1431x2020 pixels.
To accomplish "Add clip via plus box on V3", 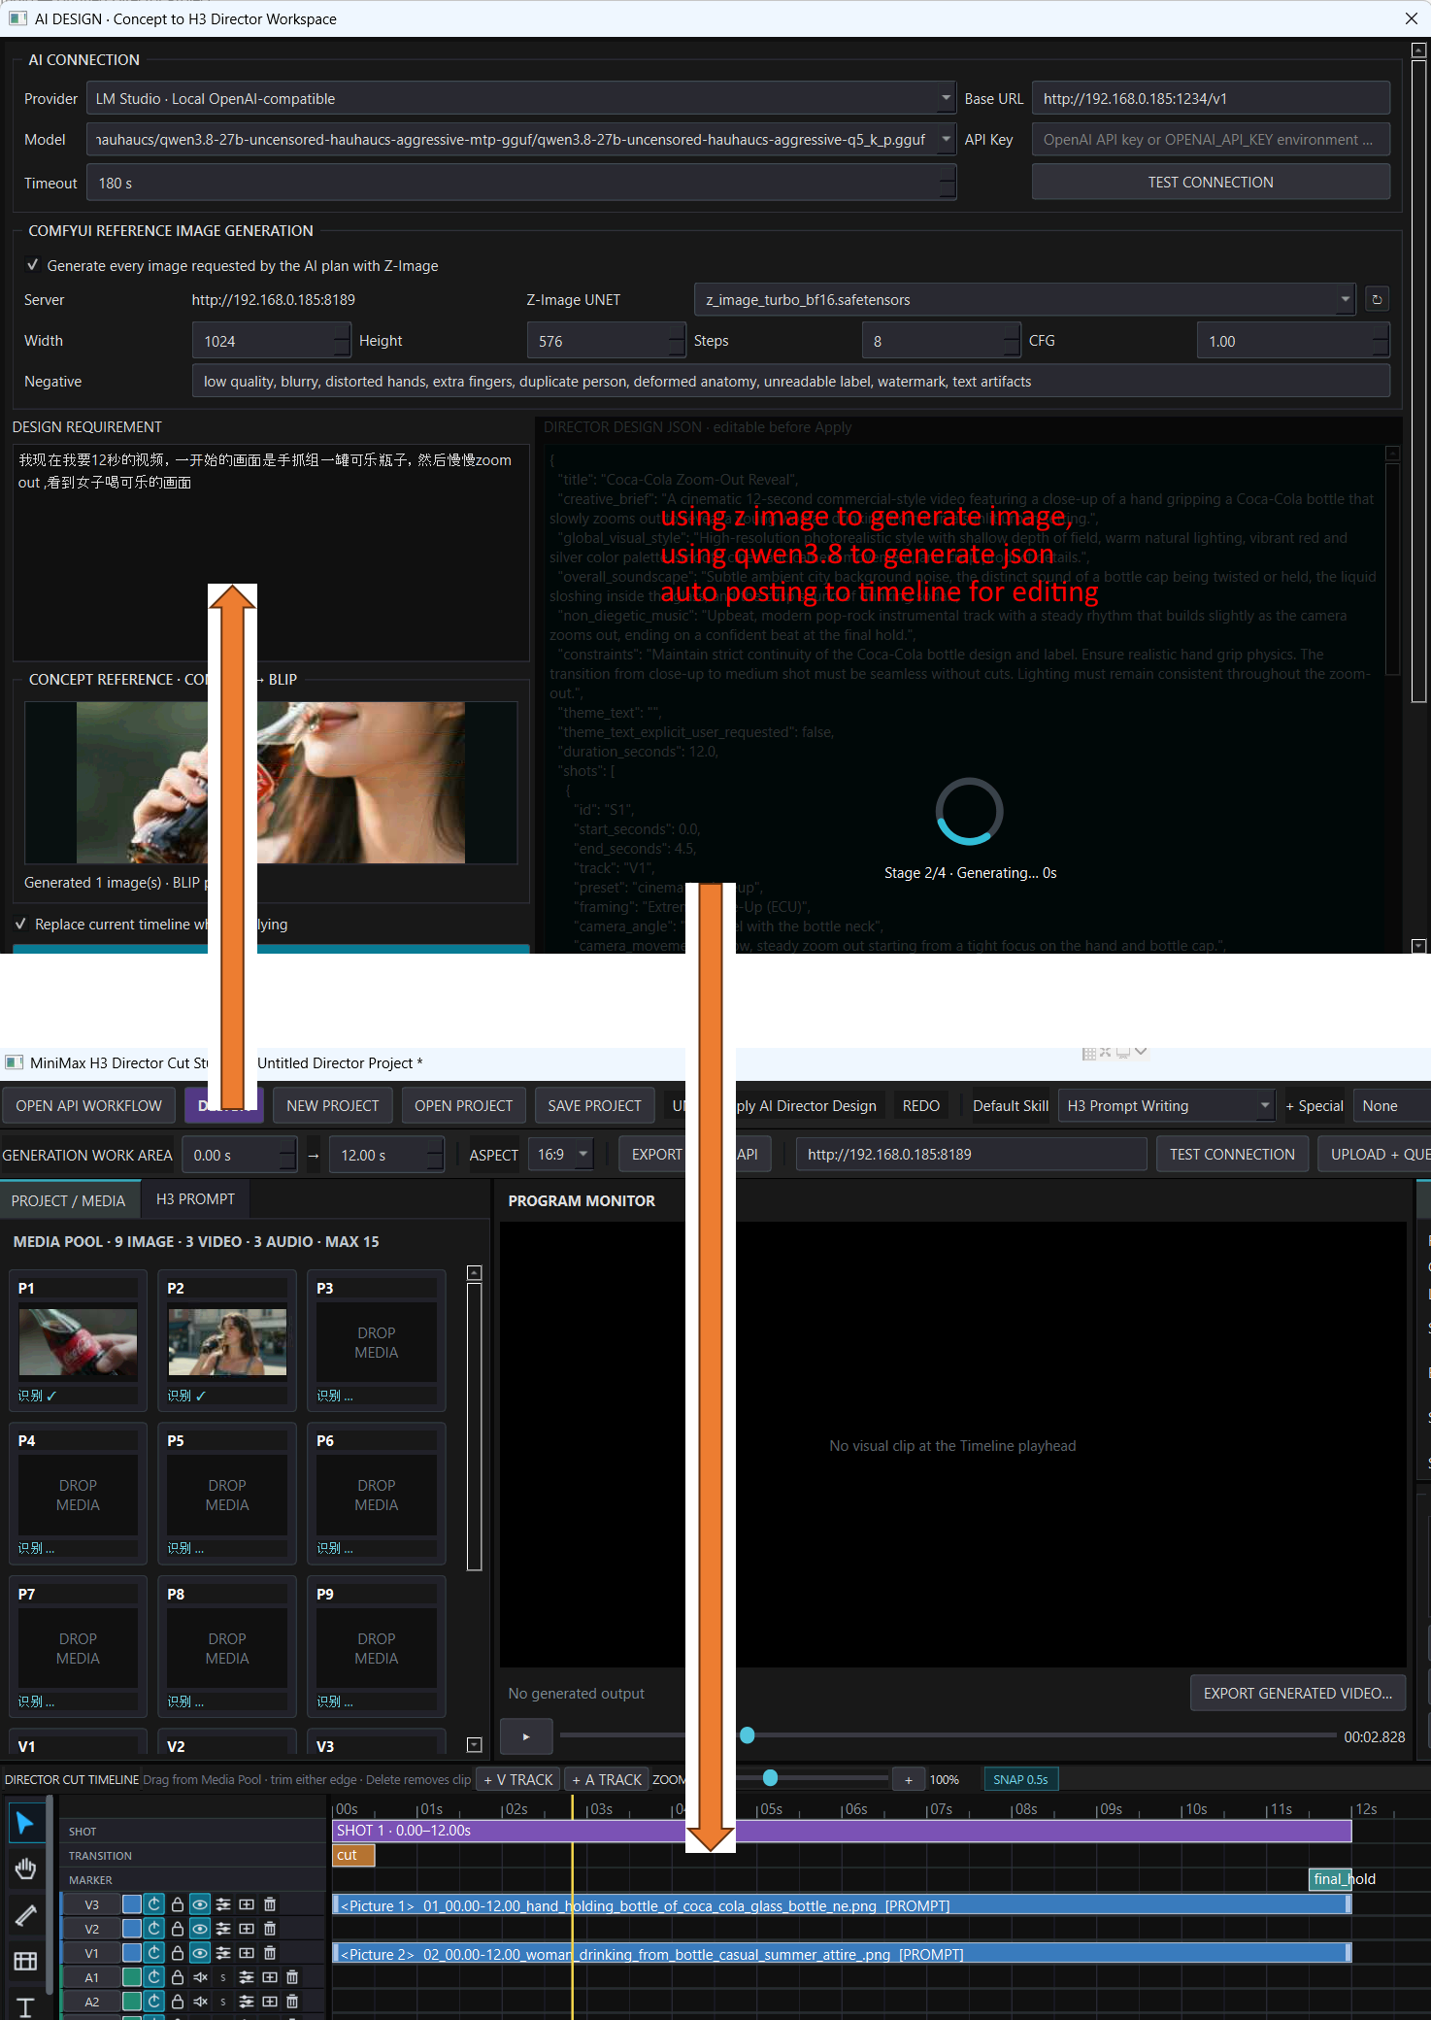I will click(x=247, y=1904).
